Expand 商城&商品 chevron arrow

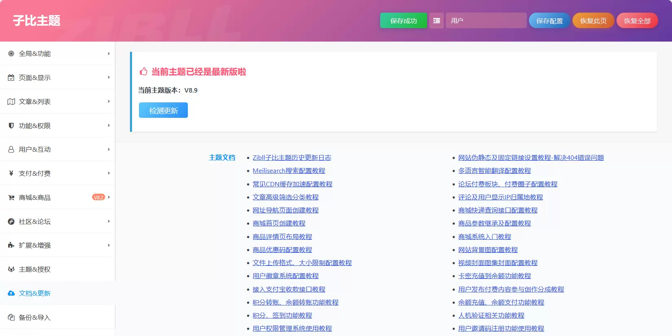(x=109, y=197)
